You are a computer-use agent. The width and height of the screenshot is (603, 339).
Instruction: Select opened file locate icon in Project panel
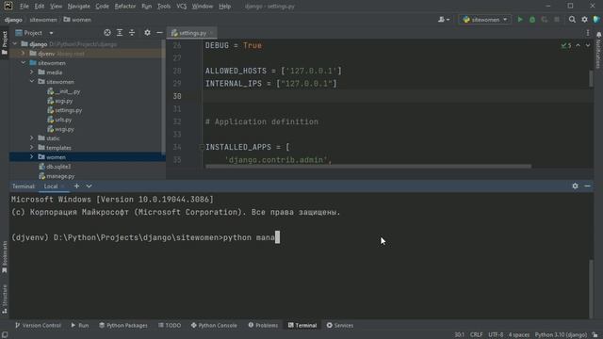pyautogui.click(x=107, y=33)
